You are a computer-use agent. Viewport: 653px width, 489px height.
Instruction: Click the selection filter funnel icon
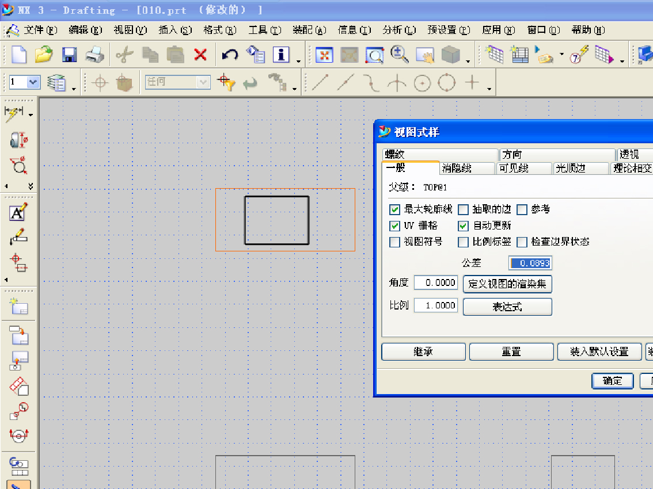(x=226, y=82)
